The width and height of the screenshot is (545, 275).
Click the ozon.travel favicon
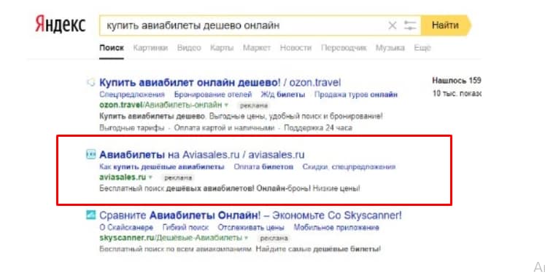[x=90, y=82]
